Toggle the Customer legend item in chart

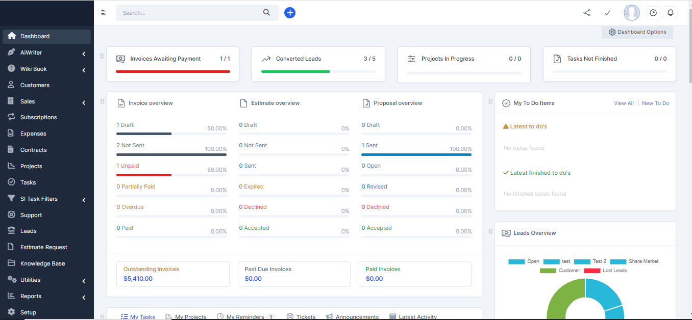pyautogui.click(x=560, y=271)
